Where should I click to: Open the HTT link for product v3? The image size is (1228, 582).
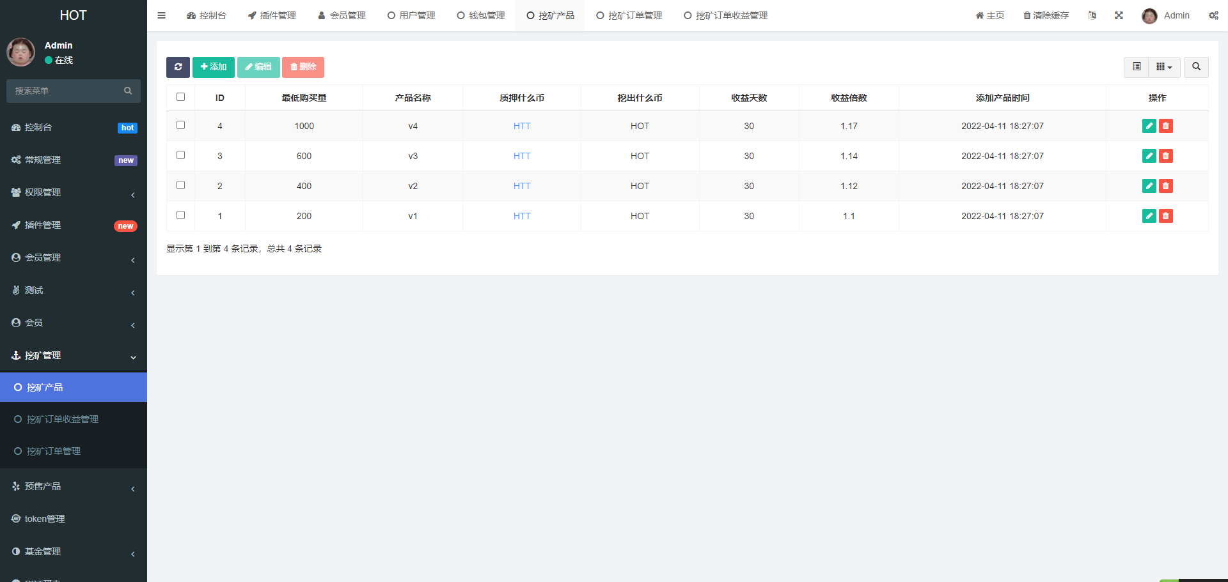(521, 155)
